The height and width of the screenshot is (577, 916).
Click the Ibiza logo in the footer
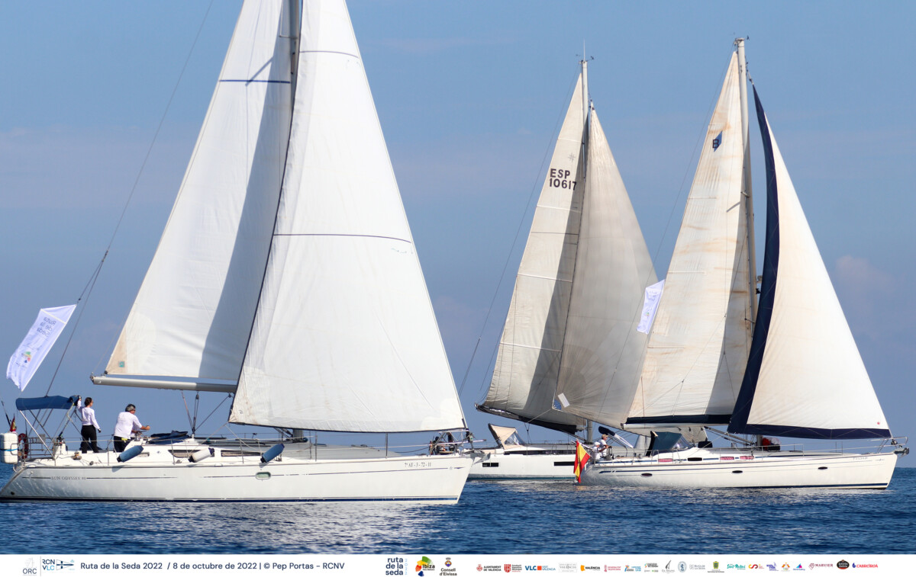pos(424,566)
